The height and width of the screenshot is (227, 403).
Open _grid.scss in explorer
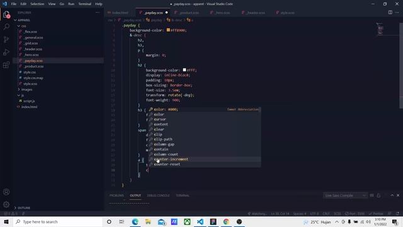coord(31,44)
